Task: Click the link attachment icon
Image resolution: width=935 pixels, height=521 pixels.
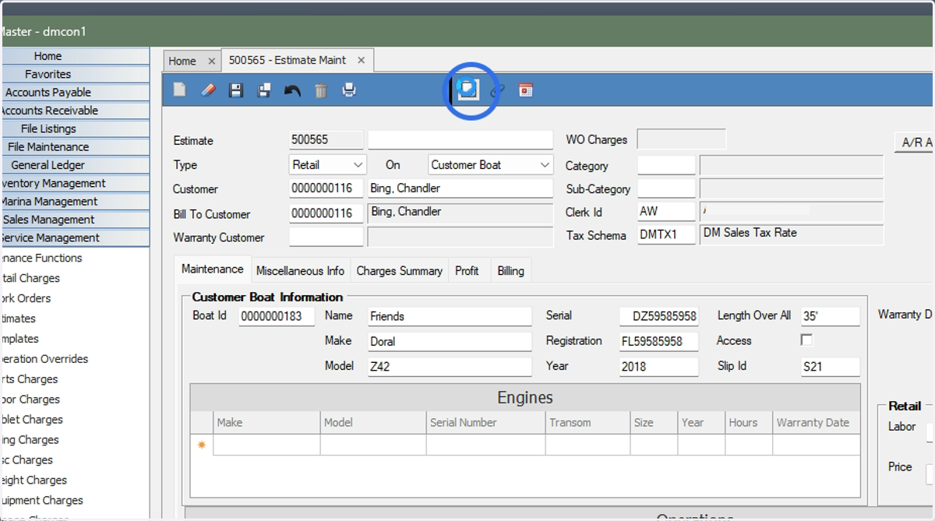Action: click(x=497, y=90)
